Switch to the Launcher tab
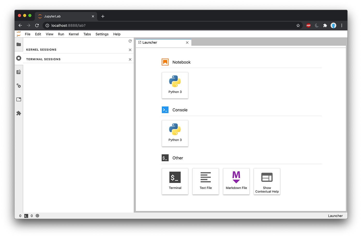Image resolution: width=362 pixels, height=238 pixels. pos(149,42)
